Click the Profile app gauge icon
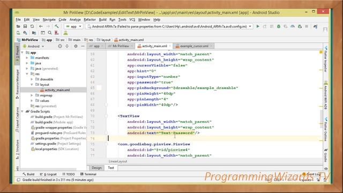This screenshot has width=343, height=193. click(x=293, y=26)
